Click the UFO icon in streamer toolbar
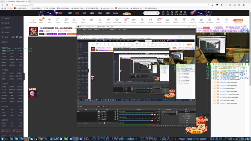Image resolution: width=251 pixels, height=141 pixels. (x=117, y=20)
